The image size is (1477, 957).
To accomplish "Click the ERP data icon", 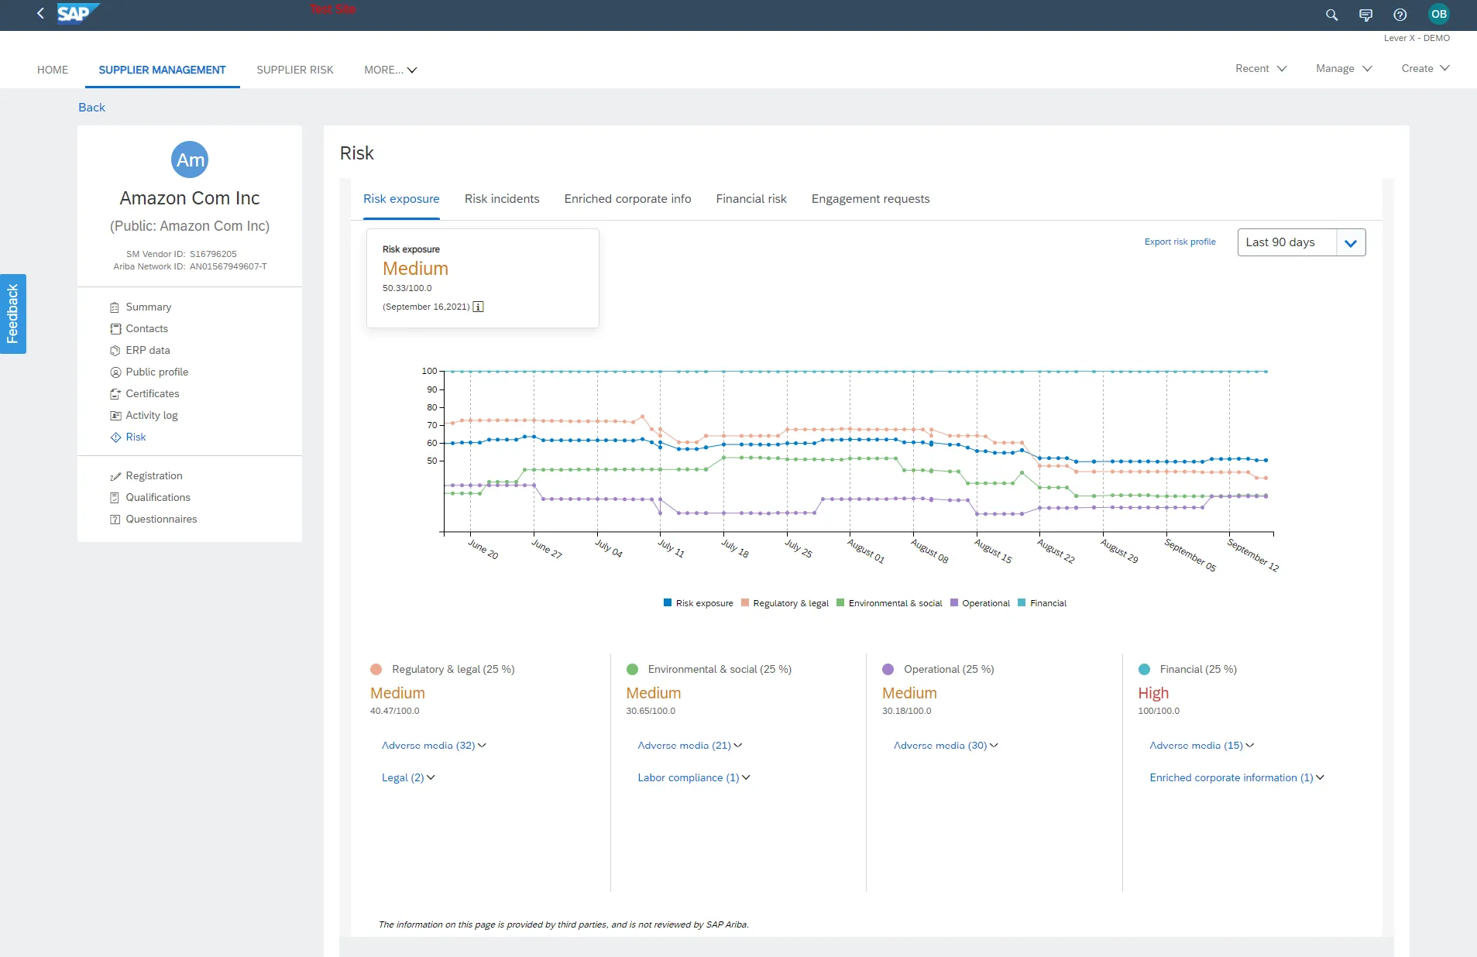I will tap(115, 351).
